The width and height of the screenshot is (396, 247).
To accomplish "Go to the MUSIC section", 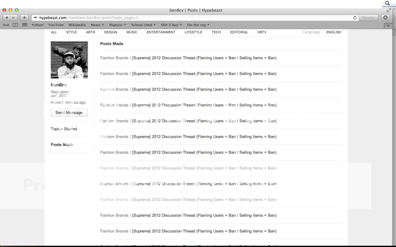I will point(132,32).
